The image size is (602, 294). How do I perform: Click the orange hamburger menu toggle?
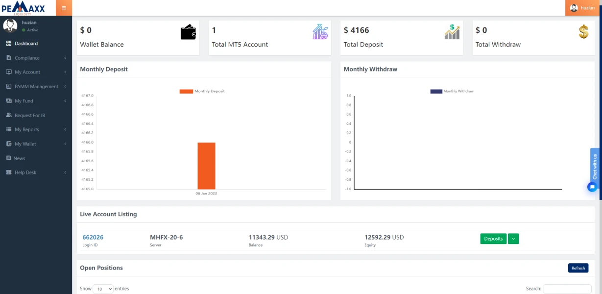pyautogui.click(x=64, y=8)
